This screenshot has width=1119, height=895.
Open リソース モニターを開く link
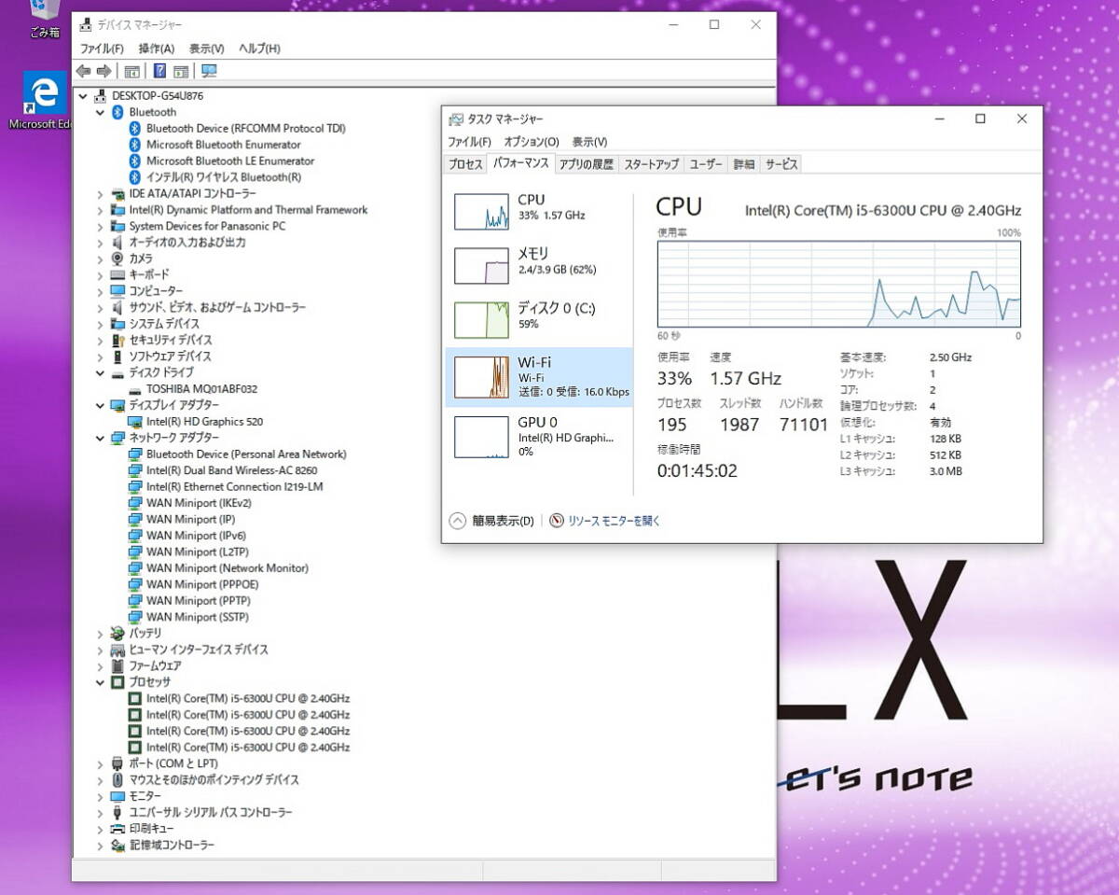[x=614, y=521]
